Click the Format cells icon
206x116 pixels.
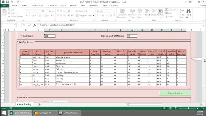tap(160, 11)
